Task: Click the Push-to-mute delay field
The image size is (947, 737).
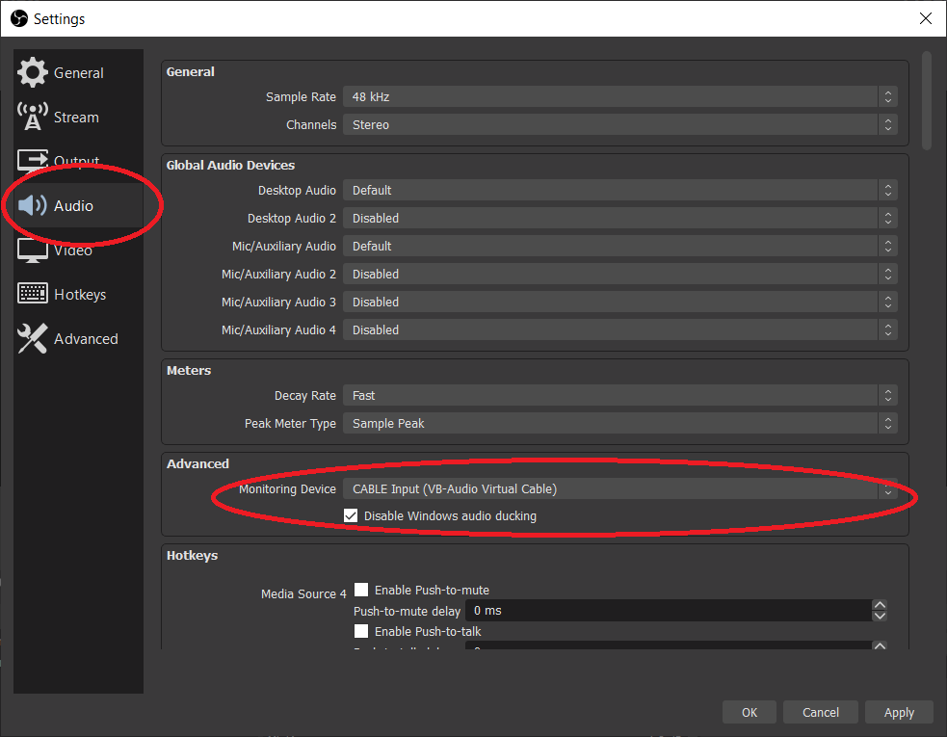Action: (x=668, y=611)
